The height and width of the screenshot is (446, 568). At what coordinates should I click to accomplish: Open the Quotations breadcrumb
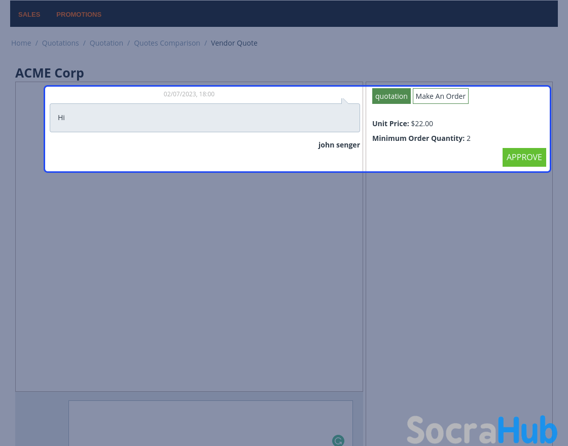pos(60,43)
